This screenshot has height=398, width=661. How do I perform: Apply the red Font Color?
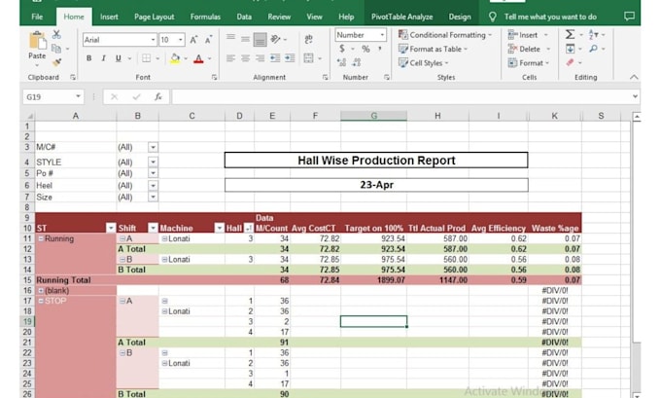(198, 58)
